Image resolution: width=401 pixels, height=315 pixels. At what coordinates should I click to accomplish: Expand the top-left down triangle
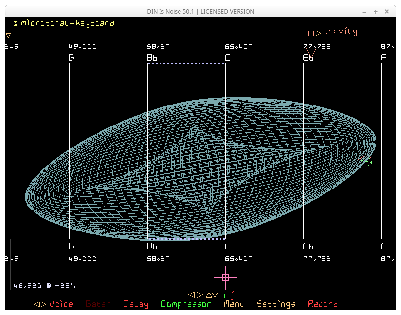coord(8,36)
